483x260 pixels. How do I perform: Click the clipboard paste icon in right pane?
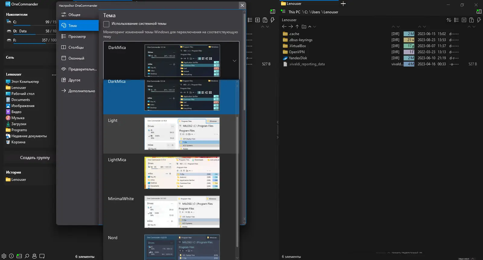pyautogui.click(x=472, y=20)
